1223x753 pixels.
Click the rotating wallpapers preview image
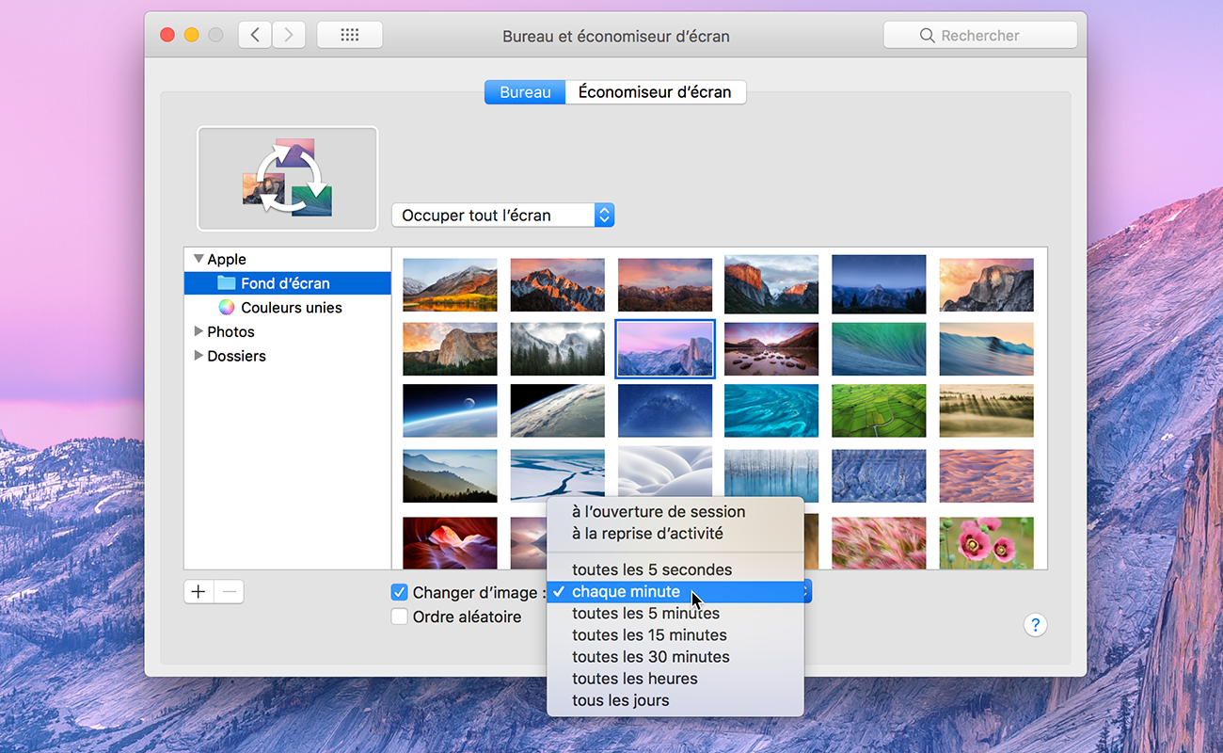(287, 178)
